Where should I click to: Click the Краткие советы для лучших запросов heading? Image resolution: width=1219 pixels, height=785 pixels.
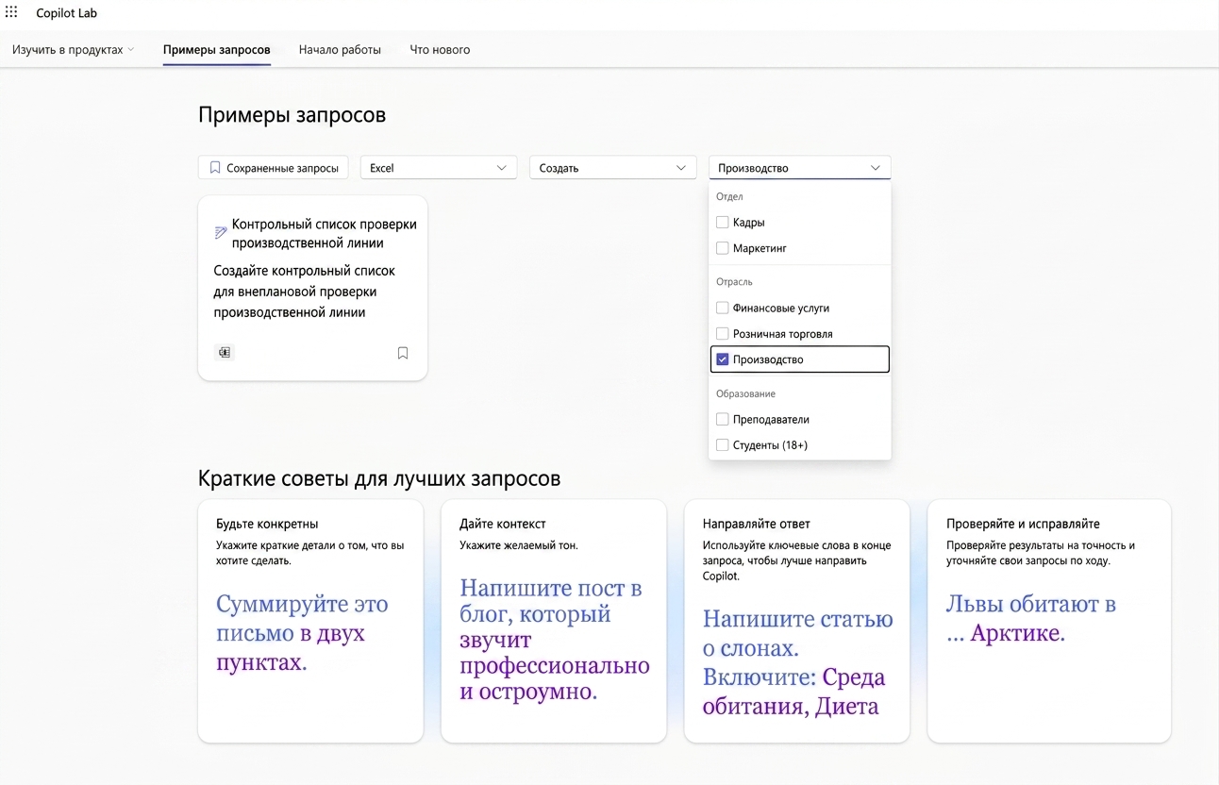[x=379, y=478]
